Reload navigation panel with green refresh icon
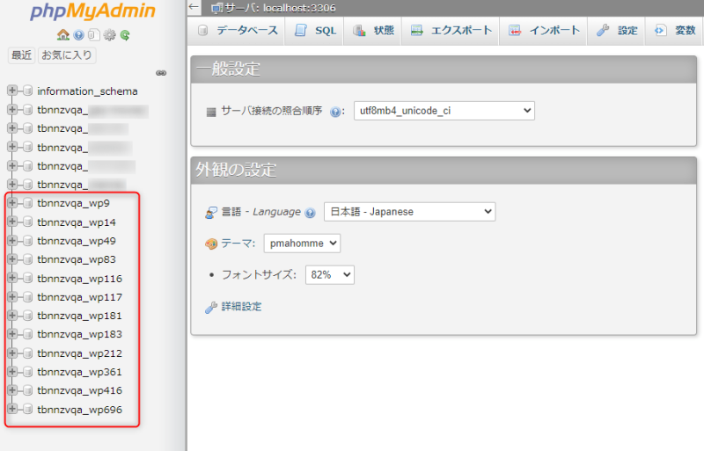Image resolution: width=704 pixels, height=451 pixels. pos(125,35)
